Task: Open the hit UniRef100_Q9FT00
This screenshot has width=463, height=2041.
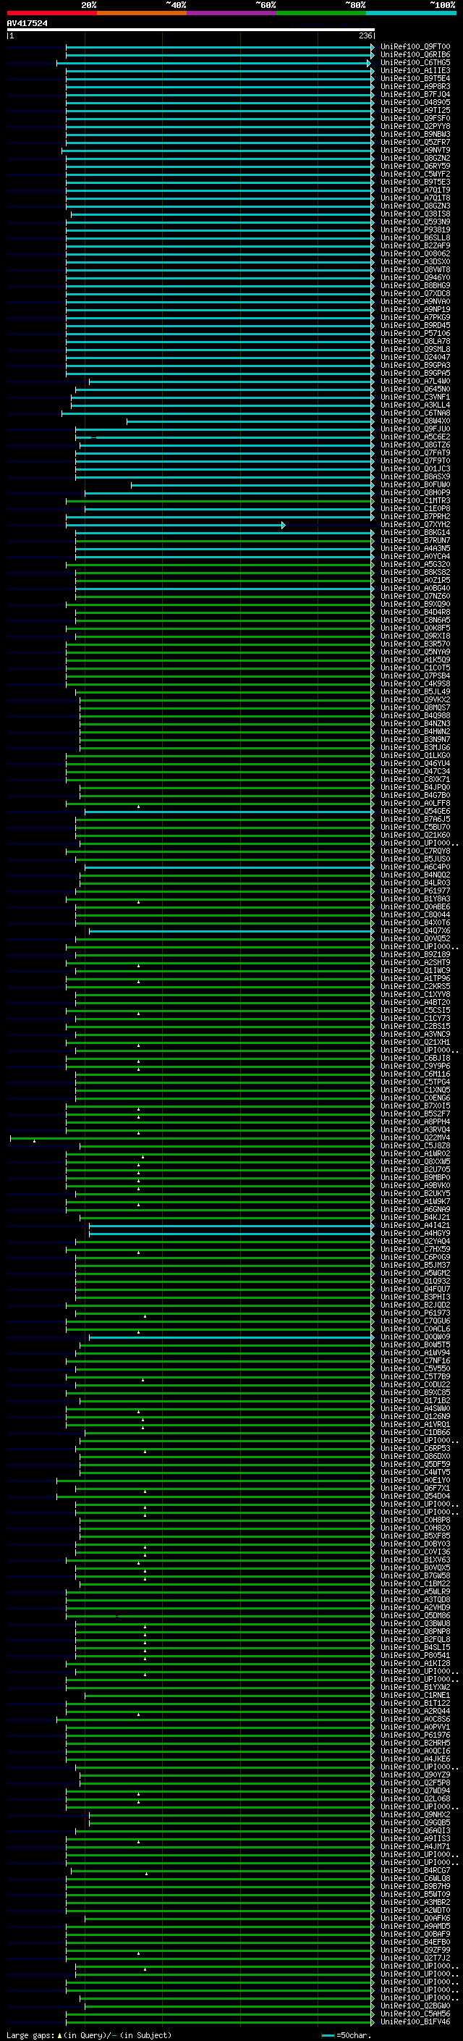Action: click(x=415, y=47)
